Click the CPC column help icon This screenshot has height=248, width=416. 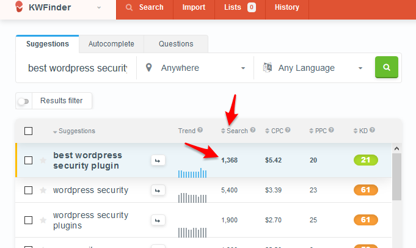point(288,130)
